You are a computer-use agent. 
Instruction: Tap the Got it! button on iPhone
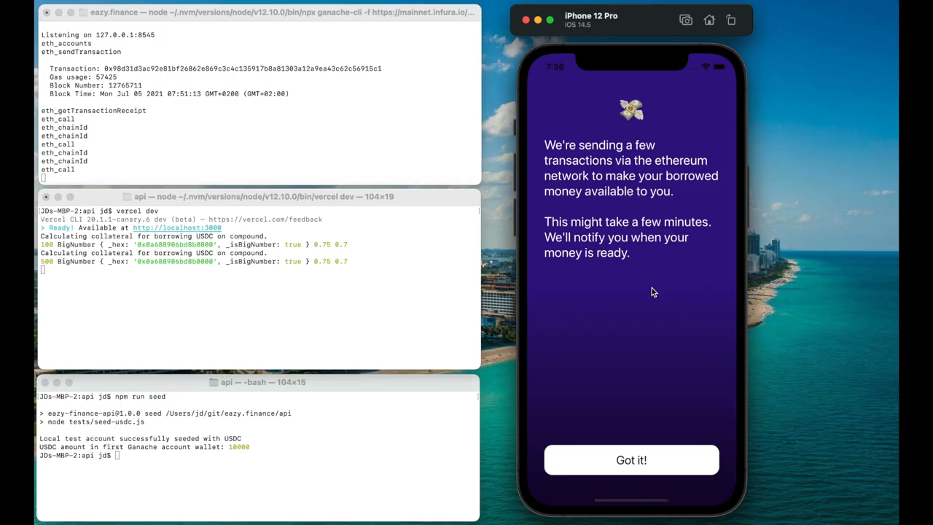point(631,460)
